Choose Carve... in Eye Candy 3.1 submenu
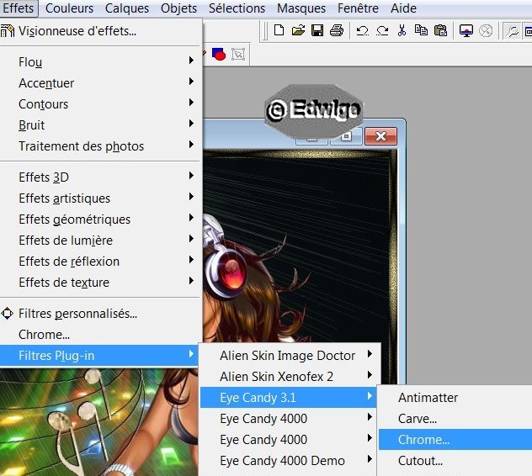The width and height of the screenshot is (532, 476). pos(455,419)
